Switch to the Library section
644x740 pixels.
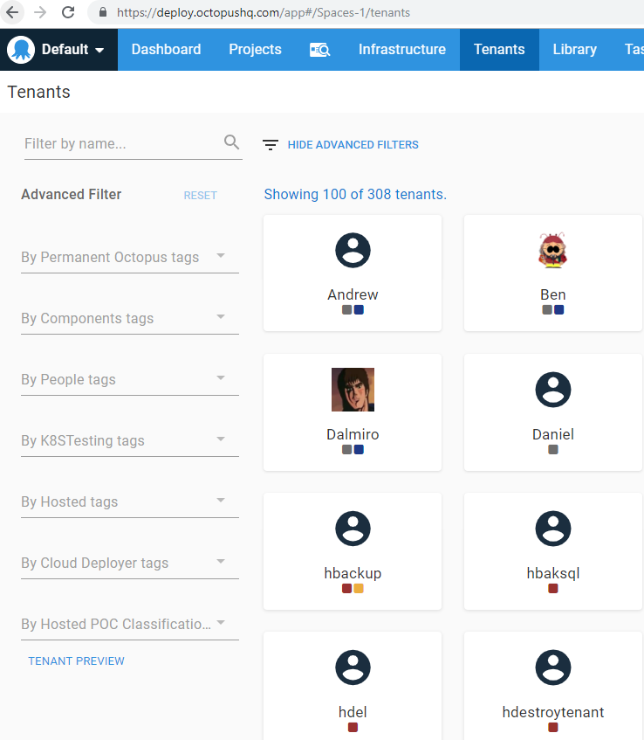pyautogui.click(x=574, y=50)
